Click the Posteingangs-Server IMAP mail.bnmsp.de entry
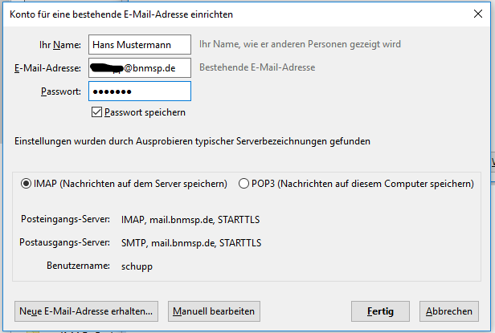 point(190,220)
